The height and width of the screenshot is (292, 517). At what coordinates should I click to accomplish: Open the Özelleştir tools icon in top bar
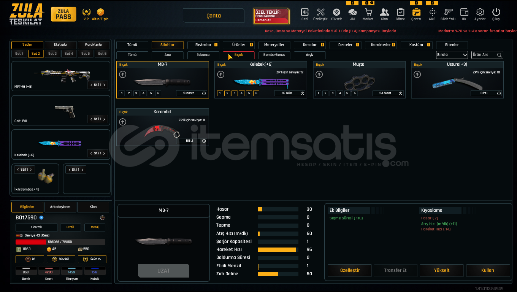pyautogui.click(x=320, y=12)
